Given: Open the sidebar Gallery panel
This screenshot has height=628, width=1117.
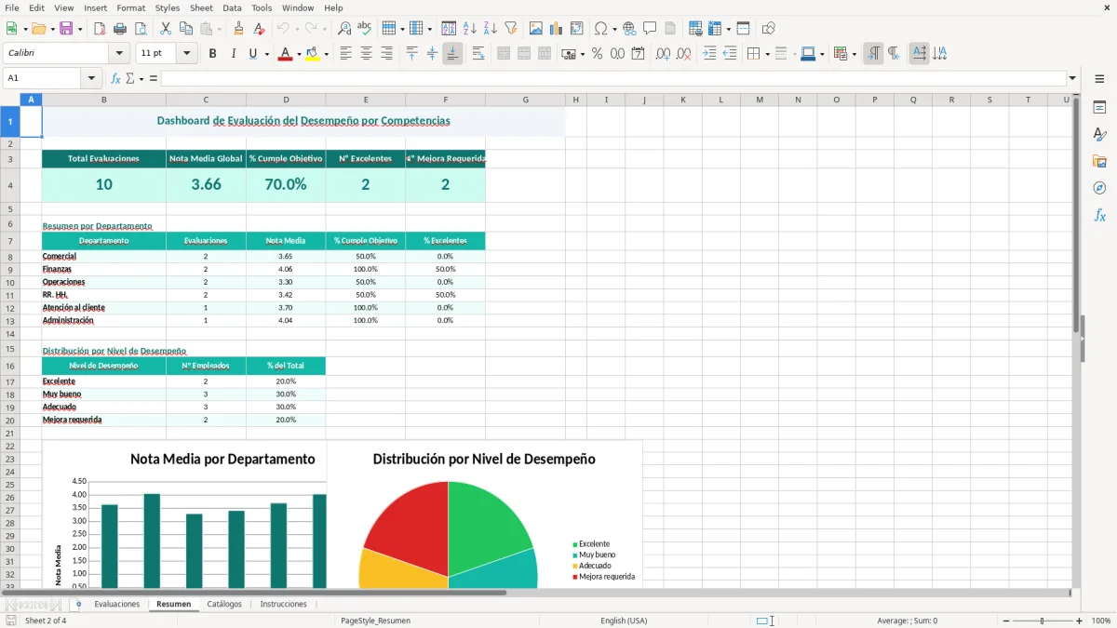Looking at the screenshot, I should click(x=1099, y=161).
